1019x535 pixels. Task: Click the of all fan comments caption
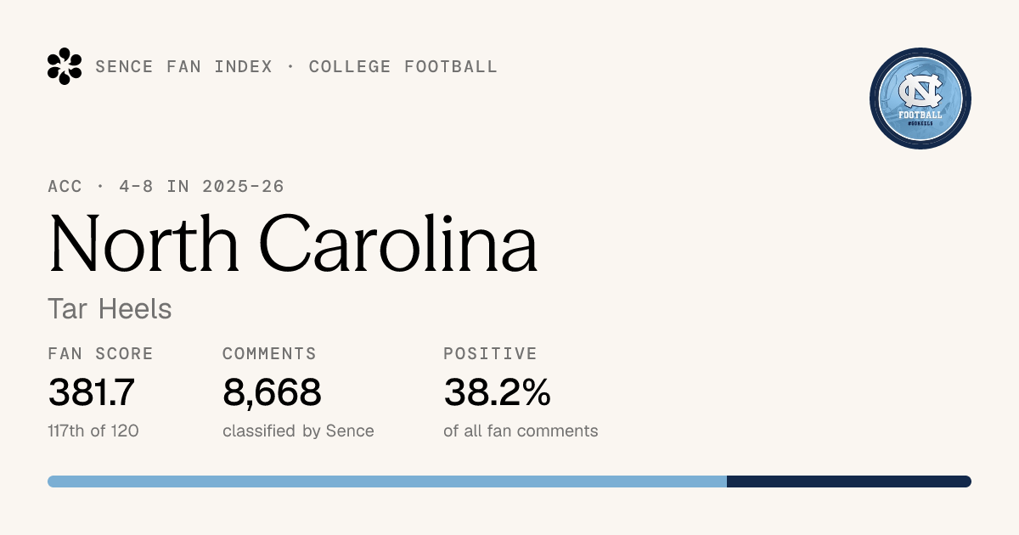(521, 431)
